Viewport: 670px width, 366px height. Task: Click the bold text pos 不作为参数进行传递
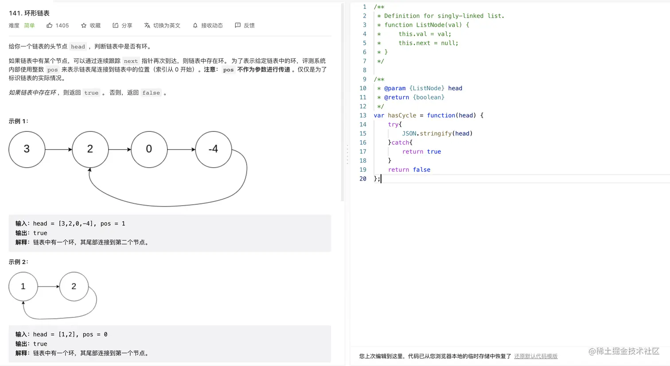256,69
